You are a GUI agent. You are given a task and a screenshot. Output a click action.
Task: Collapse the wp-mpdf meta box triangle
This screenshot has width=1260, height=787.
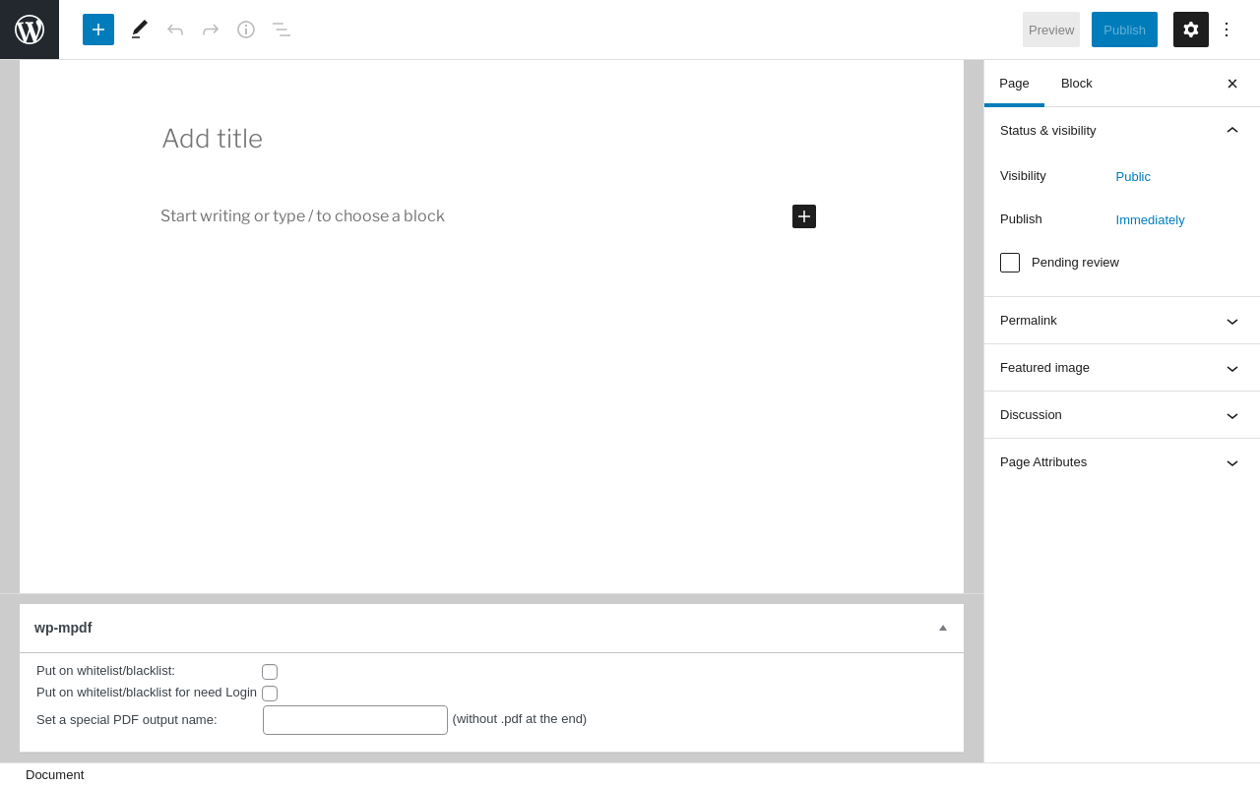coord(943,628)
